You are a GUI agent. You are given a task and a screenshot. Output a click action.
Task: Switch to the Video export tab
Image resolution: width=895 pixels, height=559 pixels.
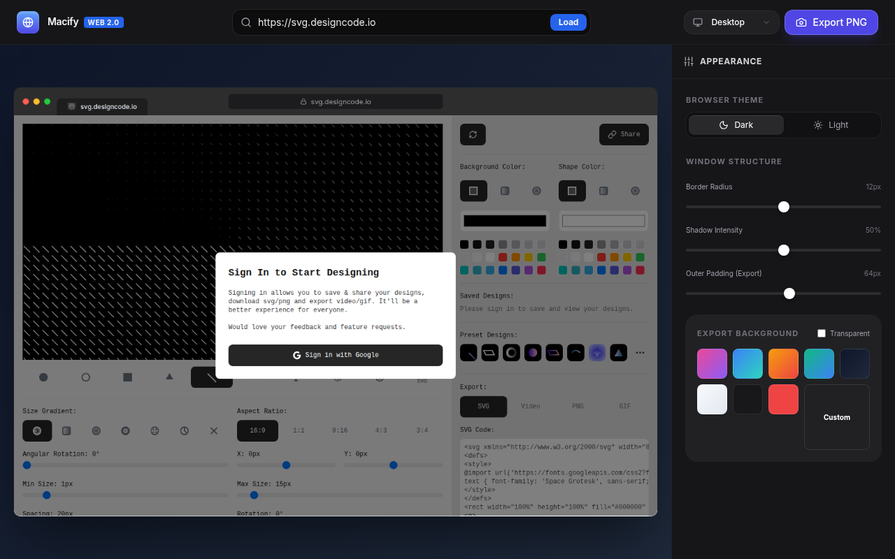(531, 406)
